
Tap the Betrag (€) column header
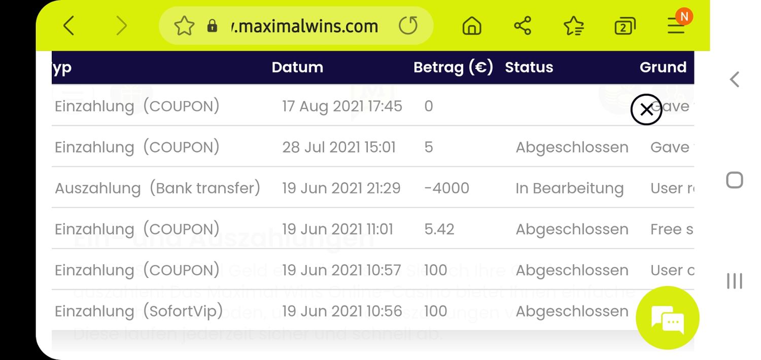453,67
